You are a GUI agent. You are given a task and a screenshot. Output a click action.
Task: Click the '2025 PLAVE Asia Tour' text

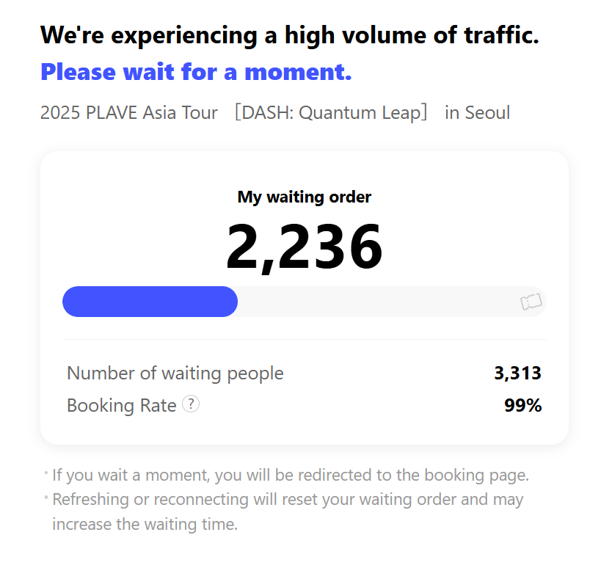(x=129, y=113)
